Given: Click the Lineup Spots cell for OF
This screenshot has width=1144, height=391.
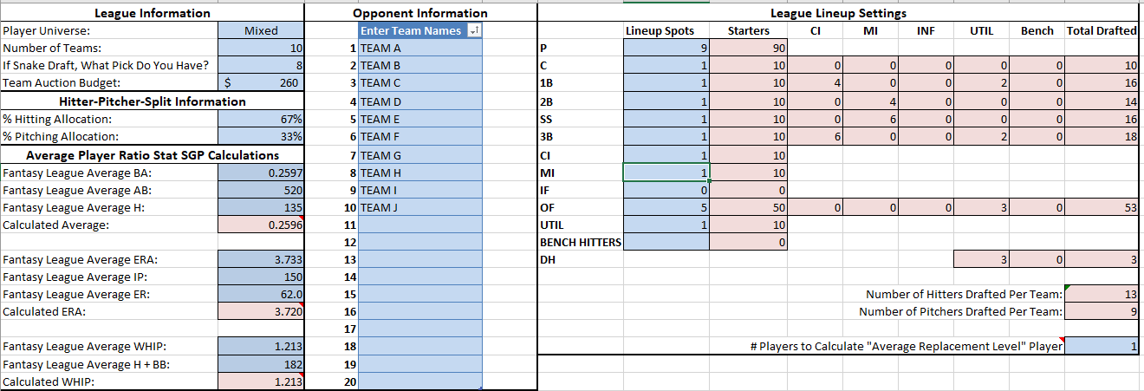Looking at the screenshot, I should (666, 207).
